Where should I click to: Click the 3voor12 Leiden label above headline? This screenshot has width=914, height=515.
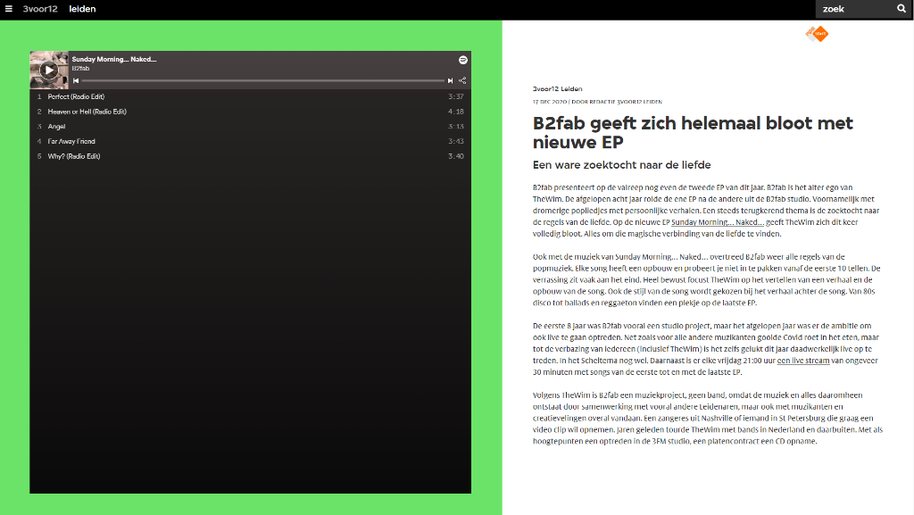pyautogui.click(x=557, y=89)
